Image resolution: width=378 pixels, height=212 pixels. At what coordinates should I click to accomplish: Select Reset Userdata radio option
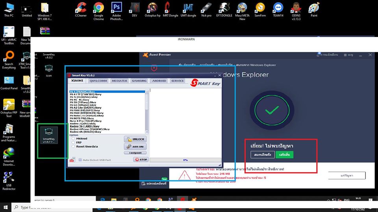click(73, 146)
